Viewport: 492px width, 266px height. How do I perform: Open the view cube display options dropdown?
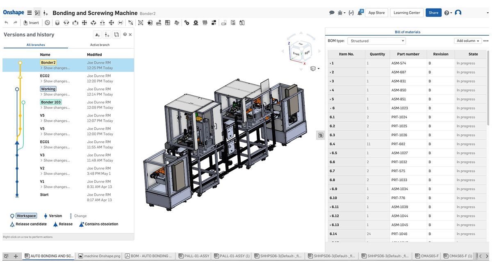(315, 68)
